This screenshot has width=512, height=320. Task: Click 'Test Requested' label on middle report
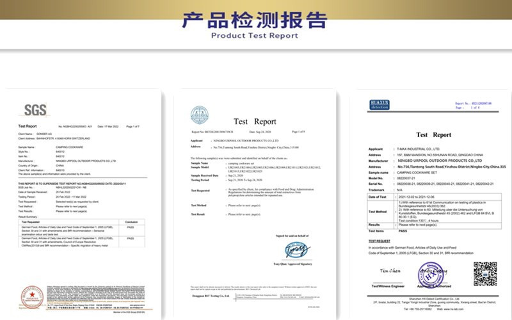click(x=200, y=190)
